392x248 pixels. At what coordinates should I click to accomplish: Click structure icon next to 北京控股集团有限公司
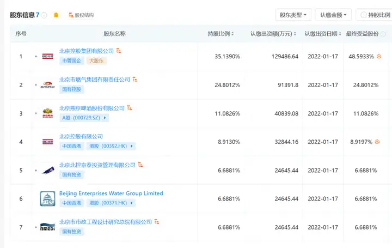(119, 51)
